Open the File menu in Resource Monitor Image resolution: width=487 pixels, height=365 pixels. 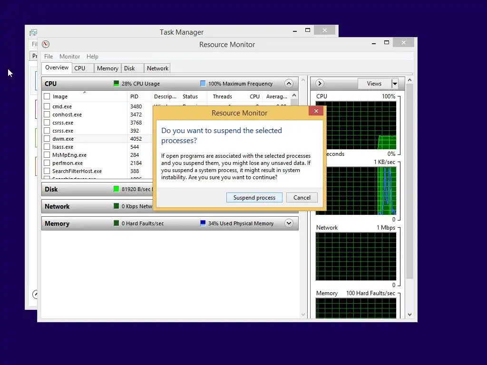click(x=49, y=57)
